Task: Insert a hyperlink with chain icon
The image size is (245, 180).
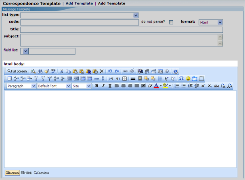Action: point(125,71)
